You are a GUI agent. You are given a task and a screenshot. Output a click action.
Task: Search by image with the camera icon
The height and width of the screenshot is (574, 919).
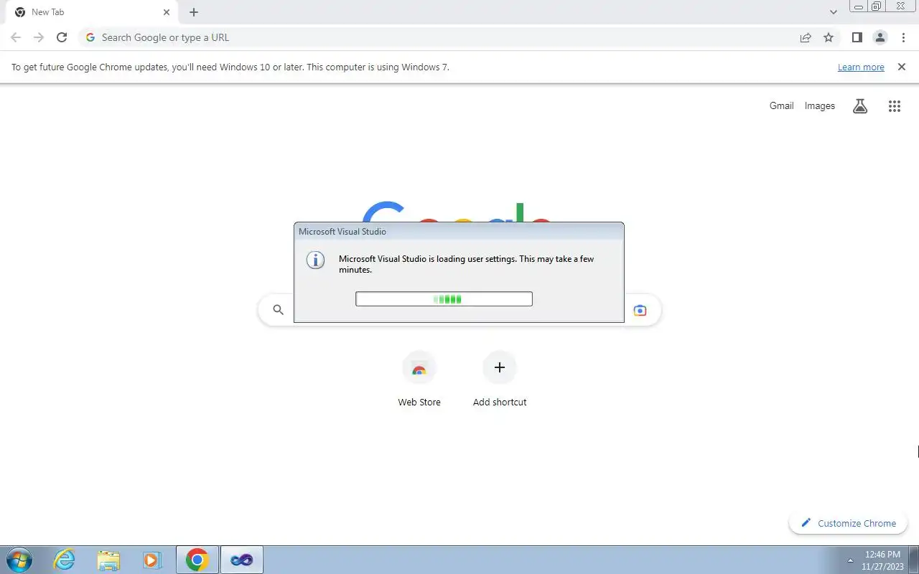640,310
